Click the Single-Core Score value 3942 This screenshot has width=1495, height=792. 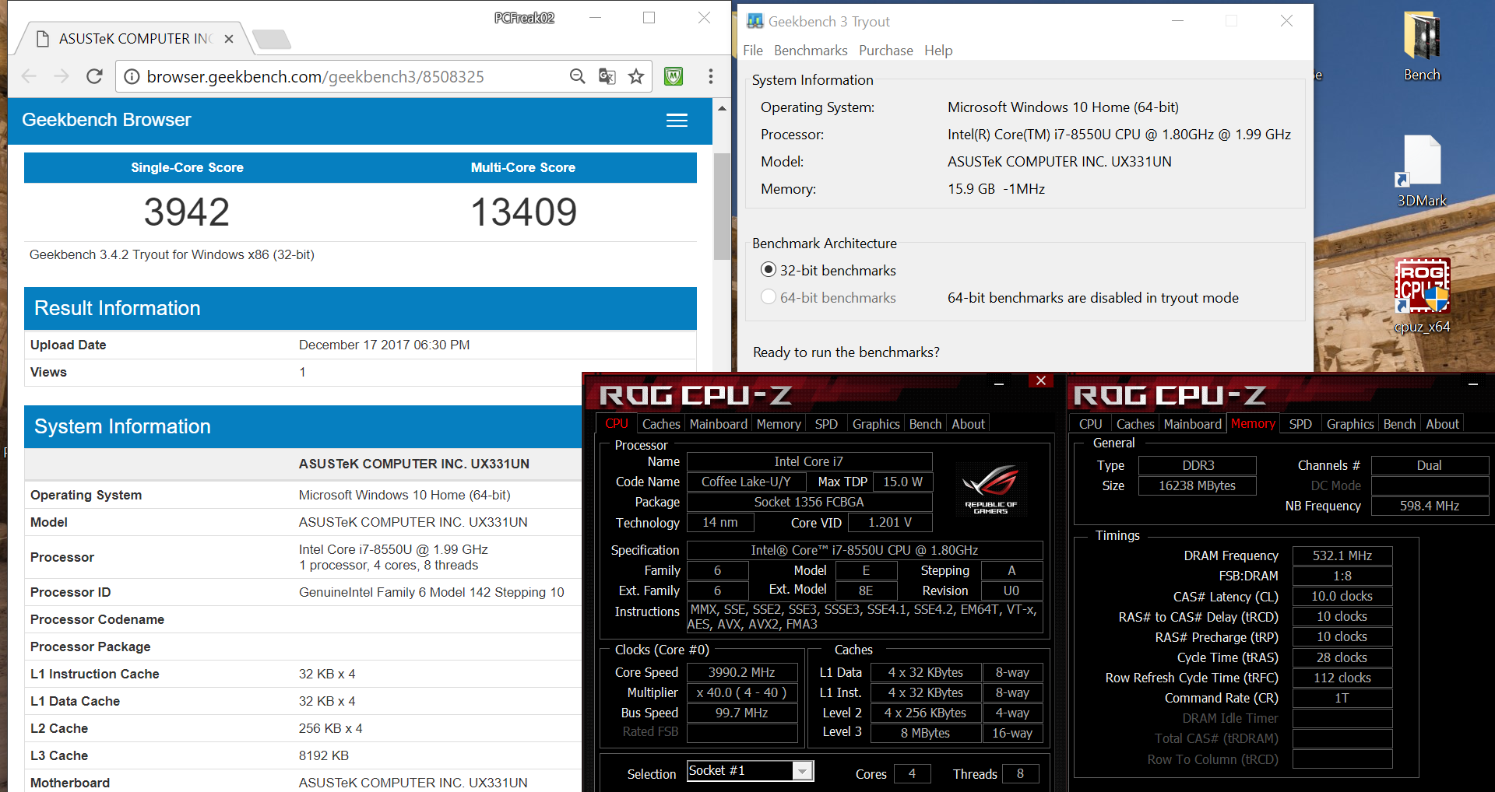(x=187, y=212)
